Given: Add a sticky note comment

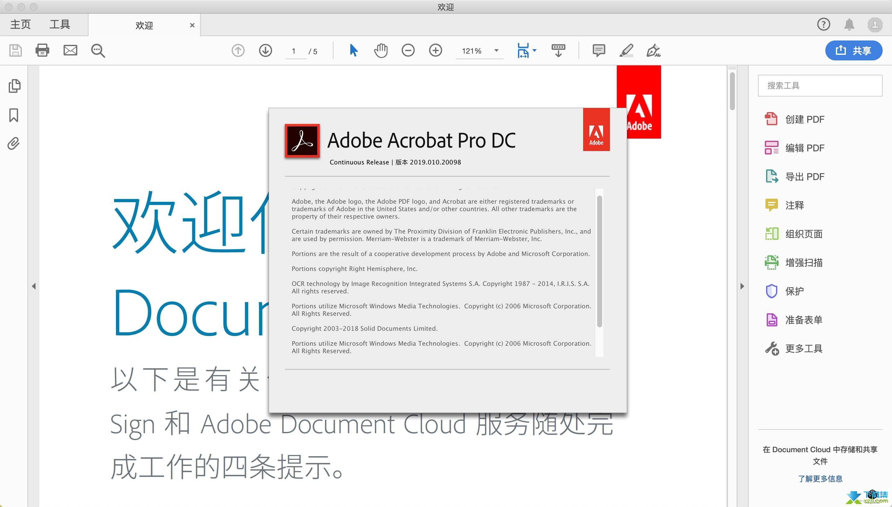Looking at the screenshot, I should [x=599, y=50].
